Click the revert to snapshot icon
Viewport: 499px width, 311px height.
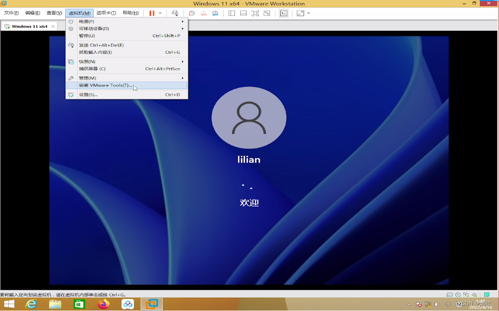tap(203, 13)
